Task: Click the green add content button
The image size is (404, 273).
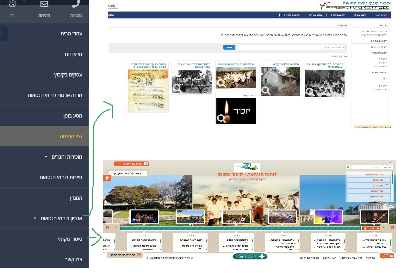Action: tap(250, 256)
